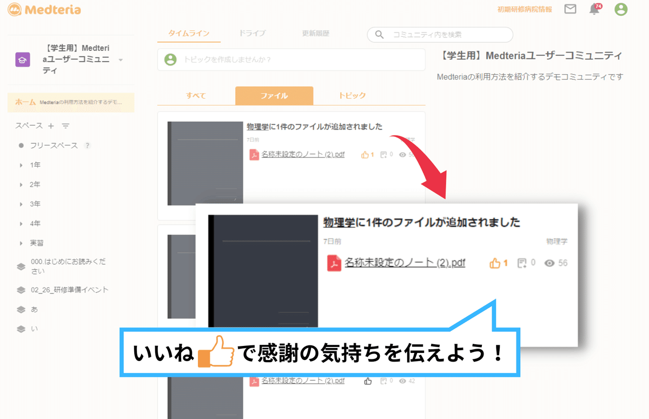Open bottom card's 名称未設定のノート (2).pdf link
Image resolution: width=649 pixels, height=419 pixels.
[x=303, y=381]
